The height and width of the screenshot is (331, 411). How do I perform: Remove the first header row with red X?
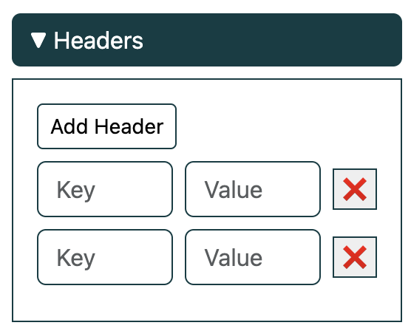(355, 189)
